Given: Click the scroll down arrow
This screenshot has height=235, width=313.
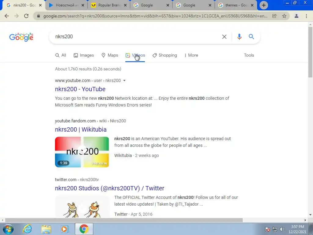Looking at the screenshot, I should click(310, 215).
